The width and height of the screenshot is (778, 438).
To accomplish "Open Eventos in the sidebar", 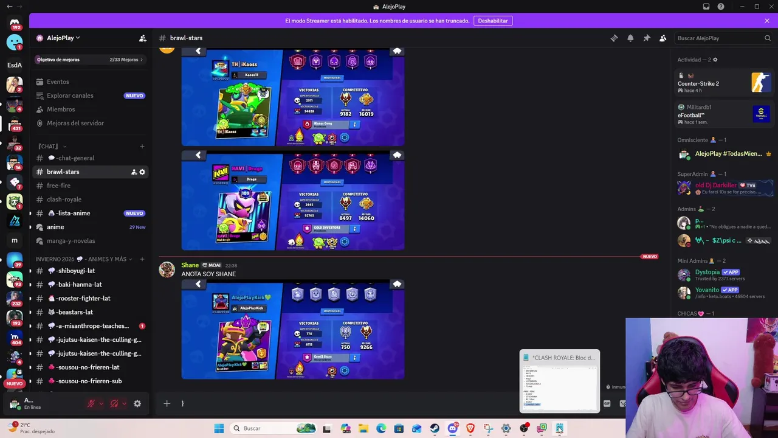I will pyautogui.click(x=90, y=82).
